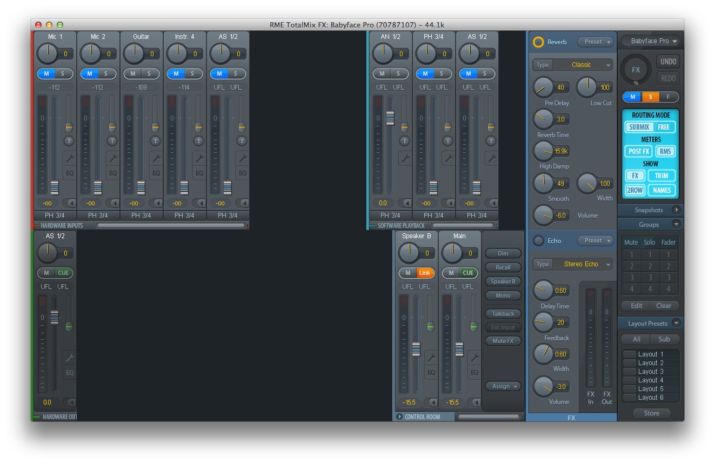
Task: Open the Reverb Type dropdown
Action: tap(573, 65)
